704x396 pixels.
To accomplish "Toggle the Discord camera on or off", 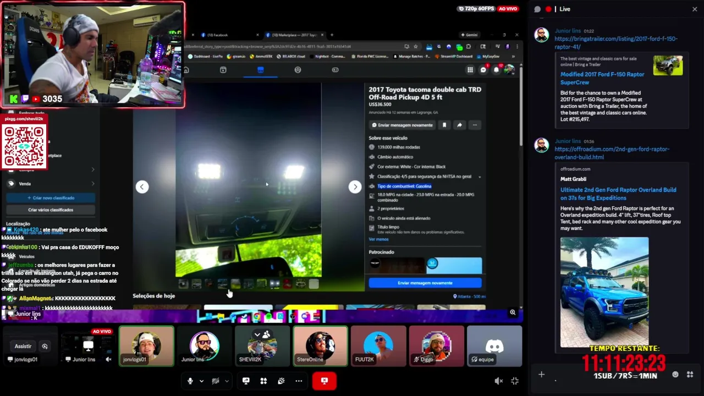I will click(216, 381).
